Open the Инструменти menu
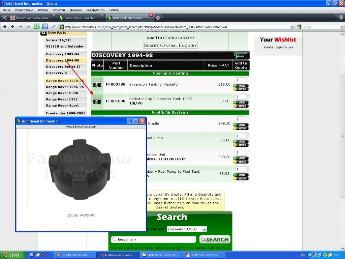Image resolution: width=345 pixels, height=259 pixels. (x=95, y=10)
